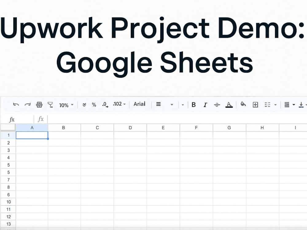The height and width of the screenshot is (230, 307).
Task: Select row 3 header
Action: pos(8,150)
